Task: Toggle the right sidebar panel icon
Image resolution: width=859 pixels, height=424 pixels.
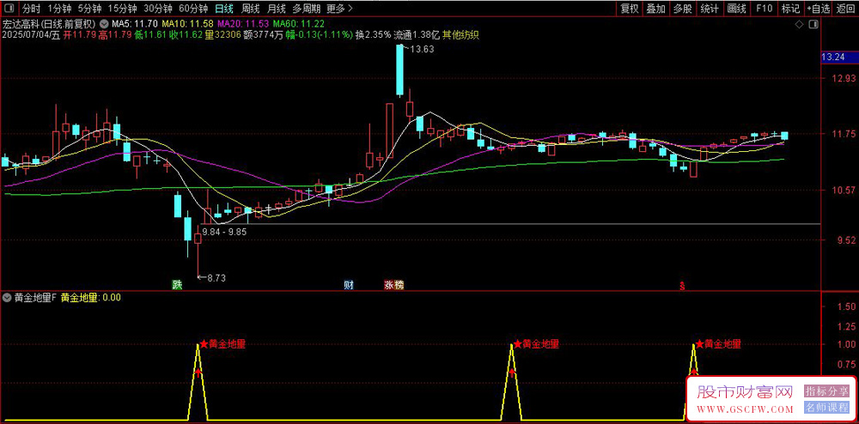Action: click(814, 25)
